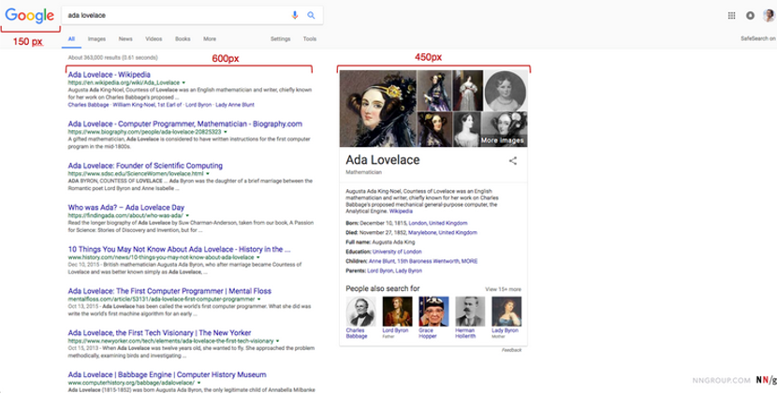Open the Computer History Museum Babbage Engine result

click(x=167, y=374)
